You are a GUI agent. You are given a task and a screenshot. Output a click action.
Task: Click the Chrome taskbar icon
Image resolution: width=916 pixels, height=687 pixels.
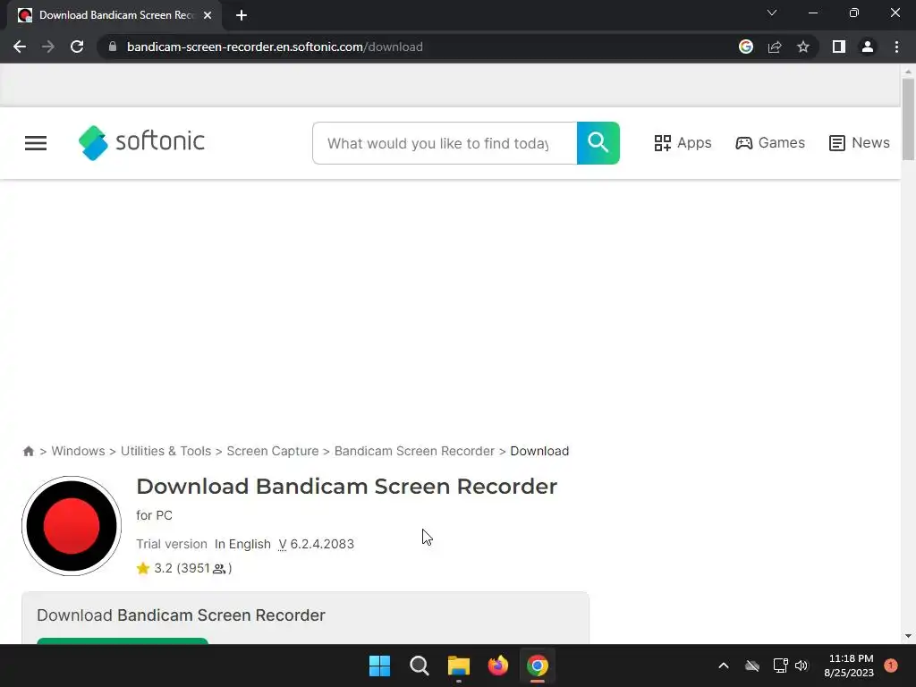(x=538, y=666)
